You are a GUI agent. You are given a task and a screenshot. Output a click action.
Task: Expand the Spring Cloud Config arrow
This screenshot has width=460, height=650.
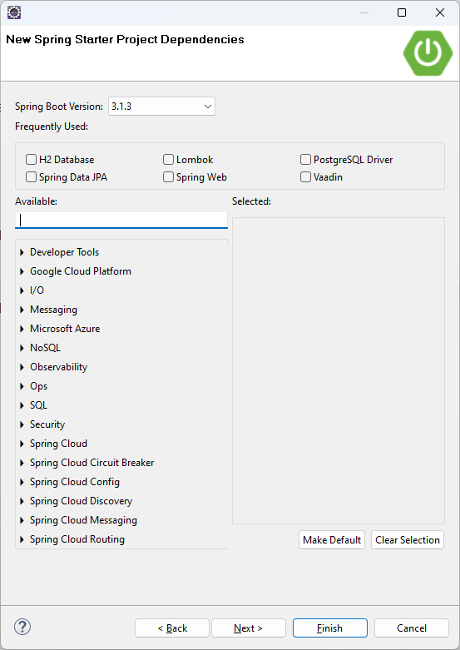pyautogui.click(x=22, y=482)
